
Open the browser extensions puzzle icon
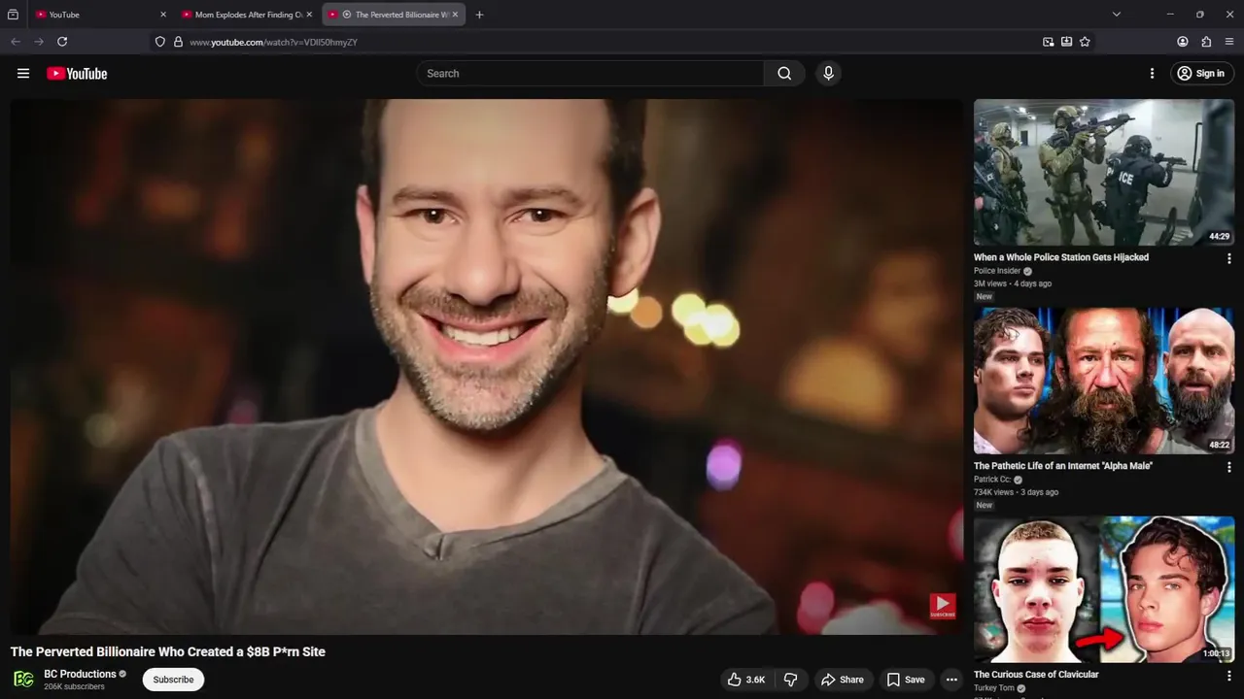coord(1206,42)
